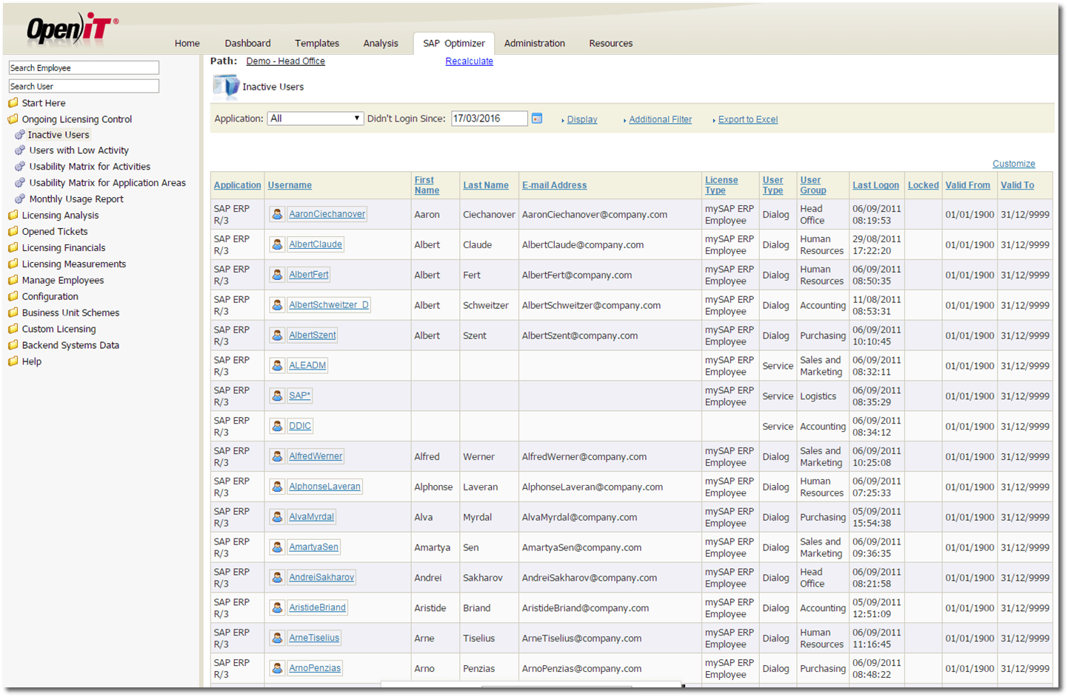Click the user icon beside AlfredWerner
The width and height of the screenshot is (1068, 697).
pyautogui.click(x=277, y=457)
